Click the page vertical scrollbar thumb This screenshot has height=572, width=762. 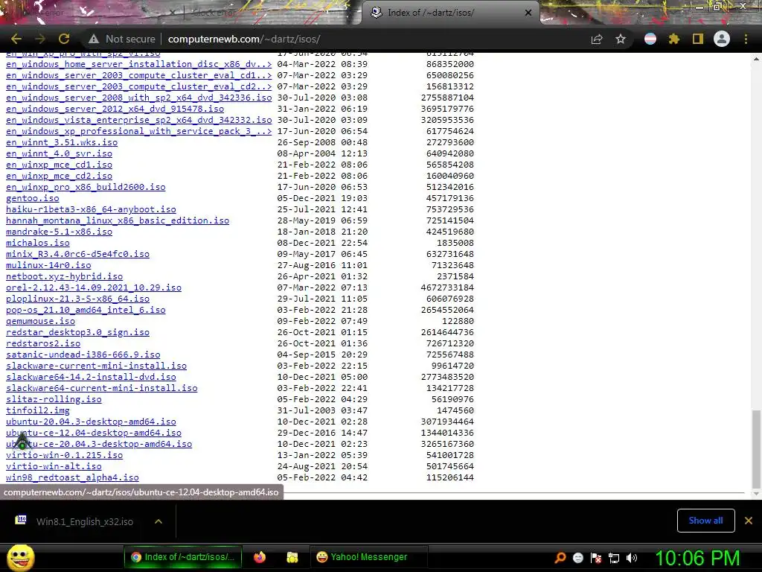[756, 448]
